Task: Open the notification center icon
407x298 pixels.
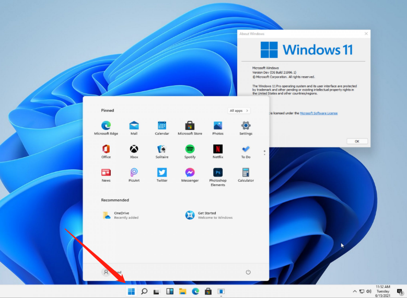Action: pos(400,292)
